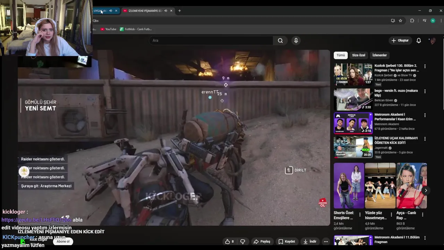Click the ABONE OL watermark in video
The height and width of the screenshot is (250, 444).
[x=323, y=203]
